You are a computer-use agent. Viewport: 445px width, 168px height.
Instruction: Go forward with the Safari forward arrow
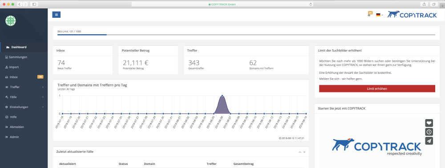(25, 4)
